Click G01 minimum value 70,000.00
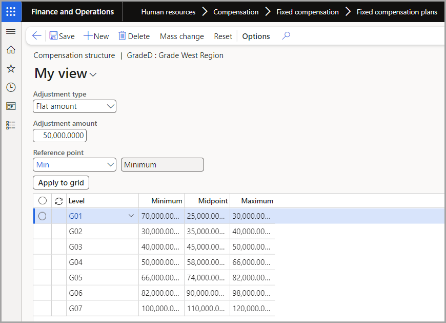 (x=161, y=216)
